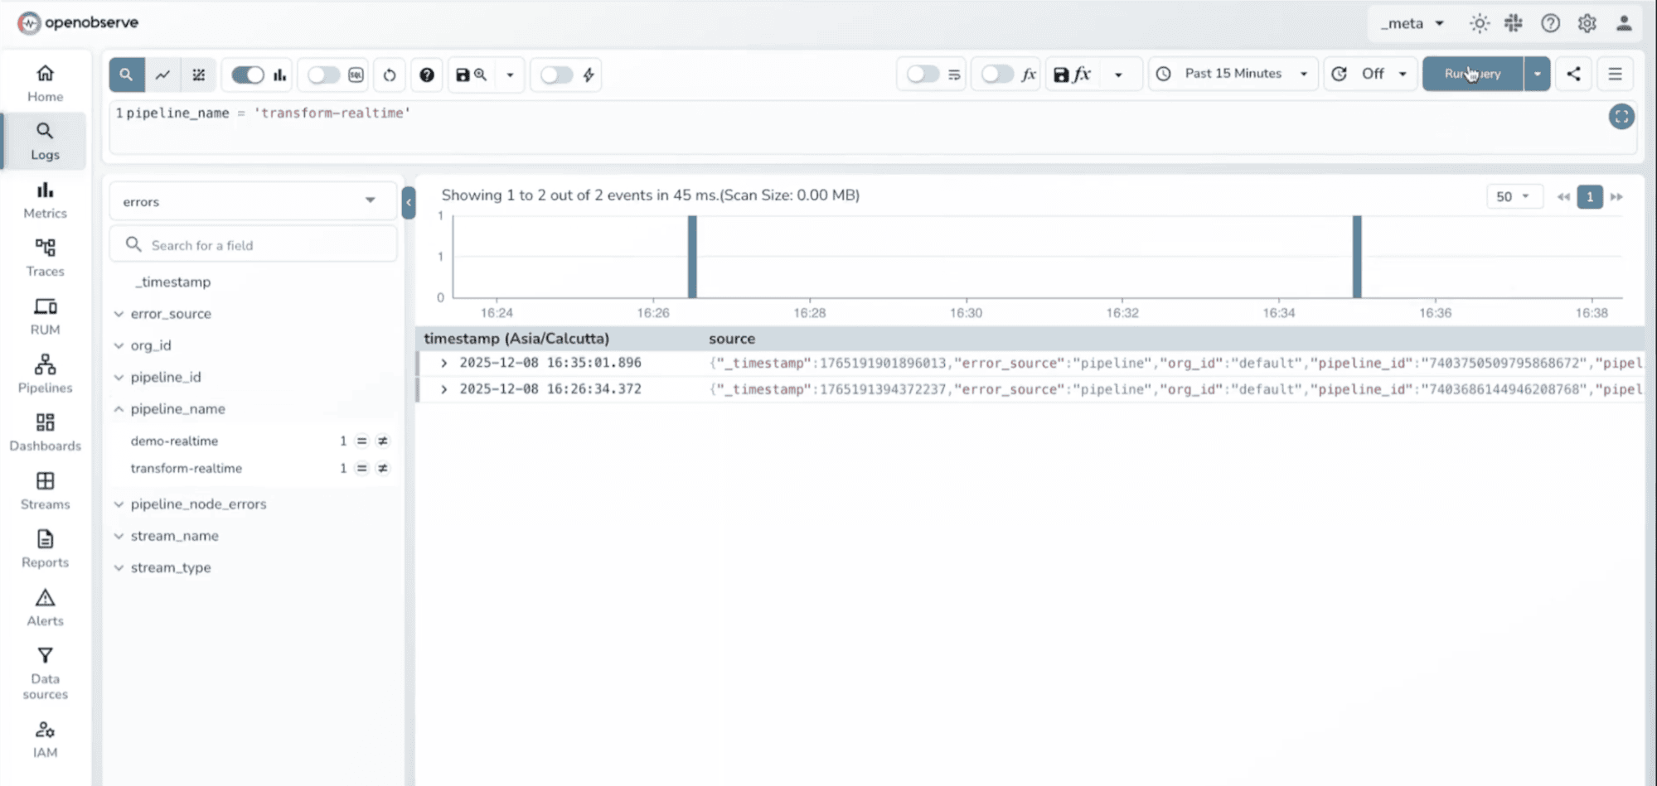
Task: Toggle off the histogram display
Action: click(246, 75)
